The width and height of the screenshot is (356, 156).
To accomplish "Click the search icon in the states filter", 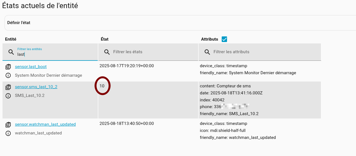I will pyautogui.click(x=107, y=52).
